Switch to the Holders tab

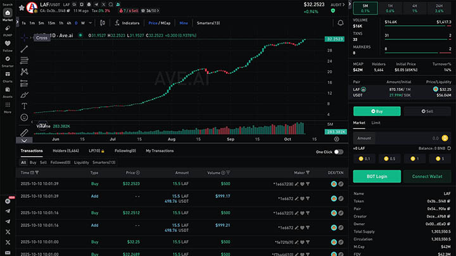(x=65, y=151)
